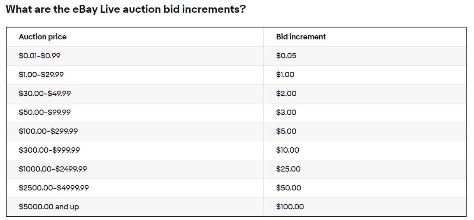Screen dimensions: 474x220
Task: Select the $300.00-$999.99 price range cell
Action: (49, 150)
